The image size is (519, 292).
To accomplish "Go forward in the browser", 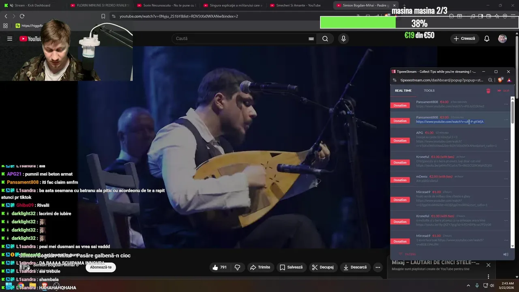I will 14,16.
